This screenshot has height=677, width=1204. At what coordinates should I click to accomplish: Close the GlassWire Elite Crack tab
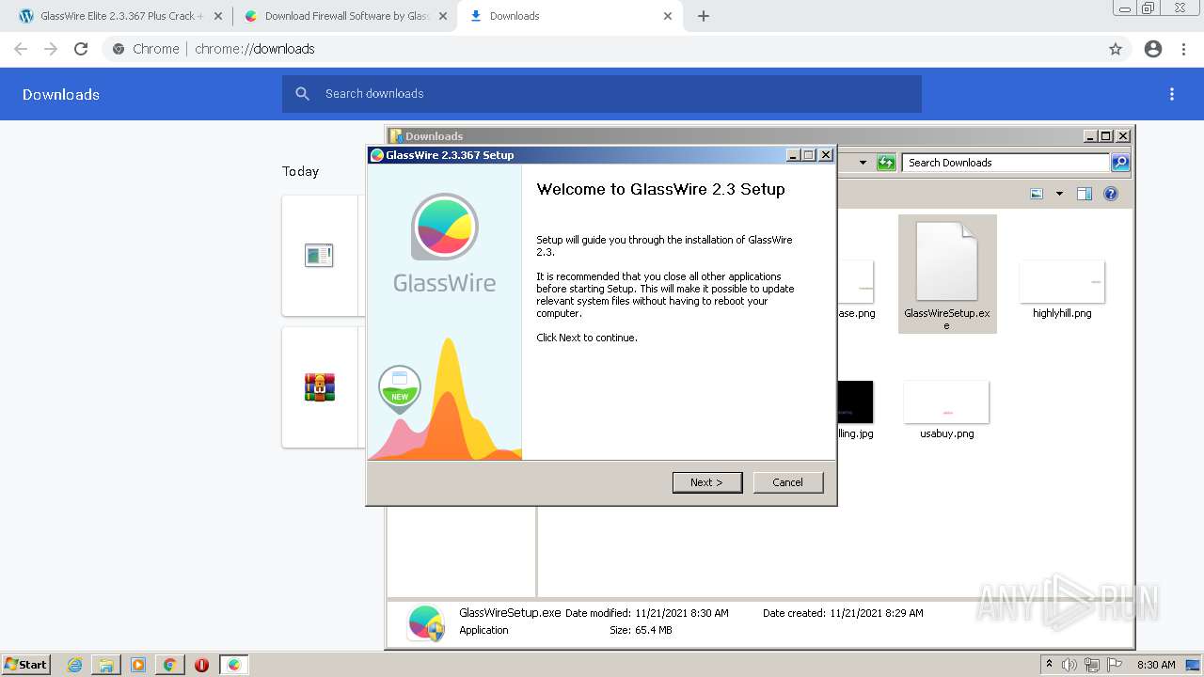218,16
